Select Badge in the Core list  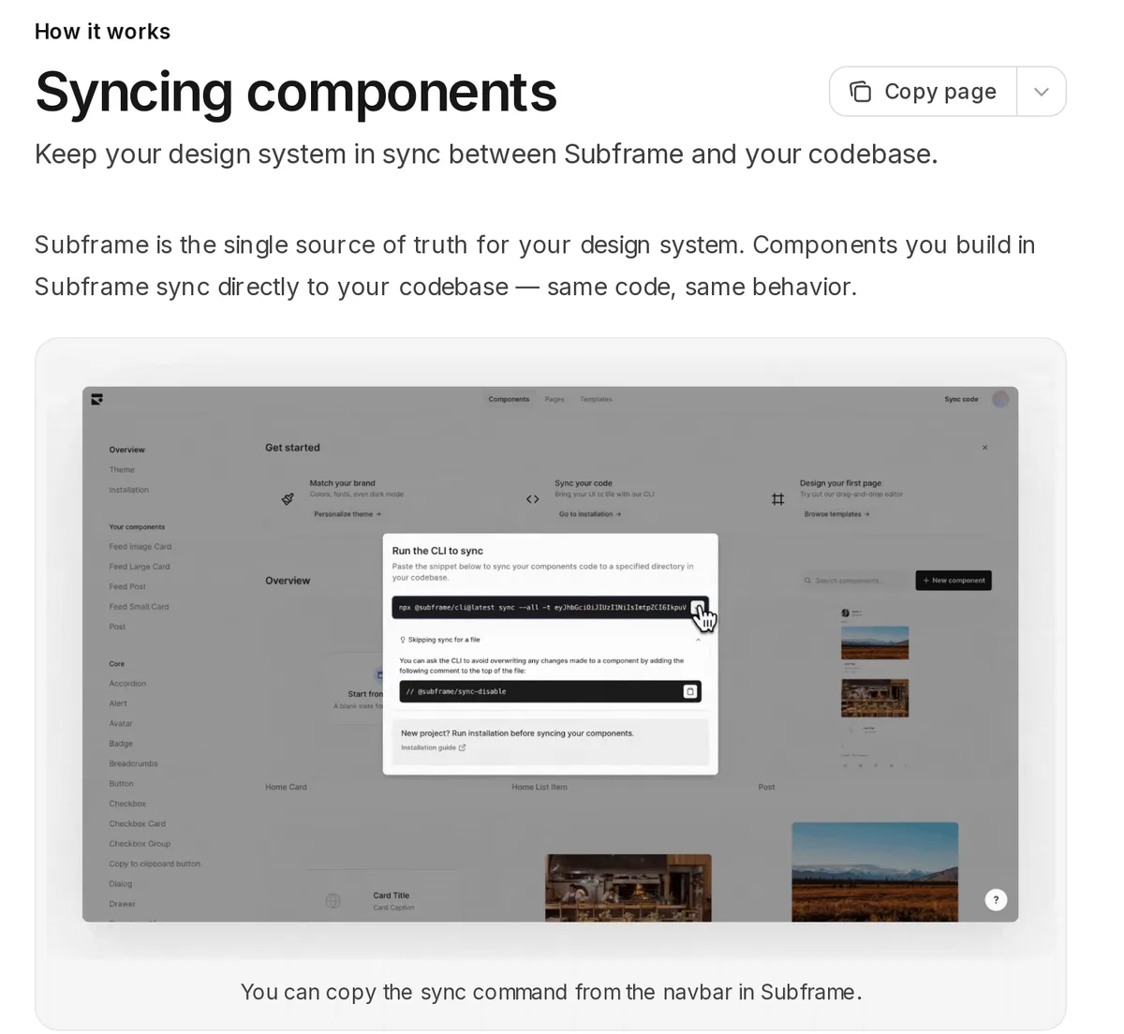(x=121, y=744)
